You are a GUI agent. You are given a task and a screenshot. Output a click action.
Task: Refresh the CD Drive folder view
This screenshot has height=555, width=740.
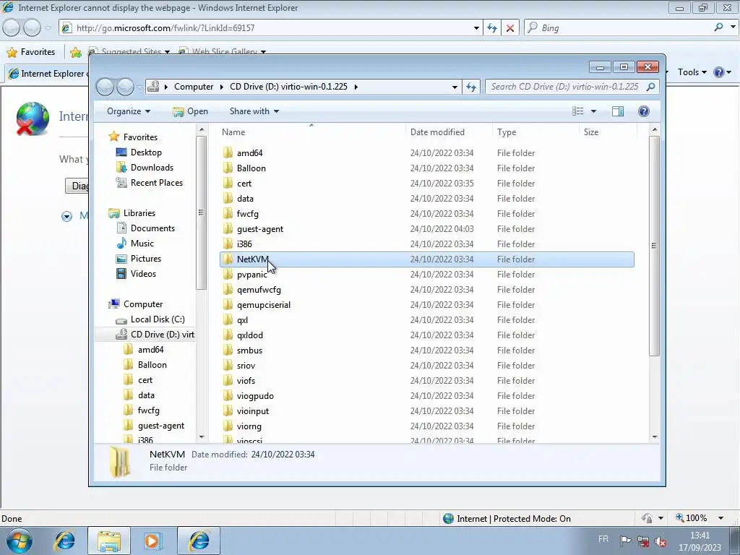point(471,87)
